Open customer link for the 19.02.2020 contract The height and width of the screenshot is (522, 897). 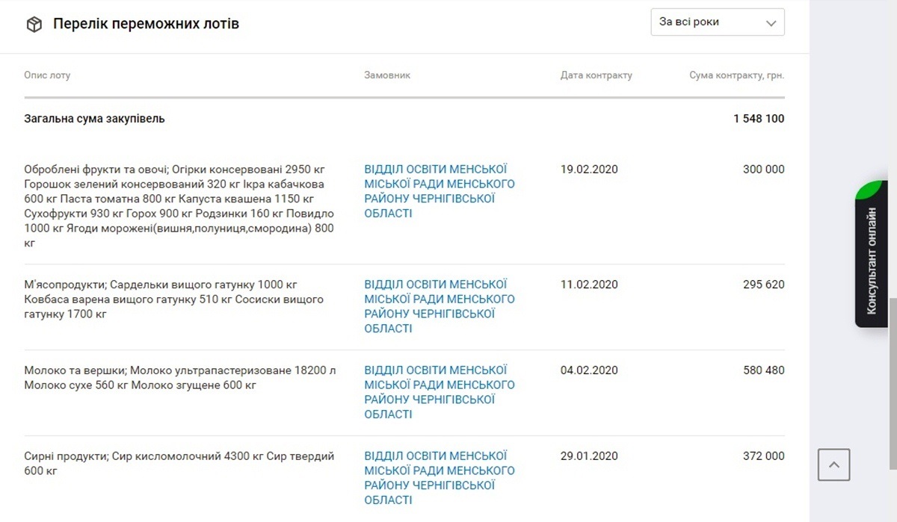[440, 191]
